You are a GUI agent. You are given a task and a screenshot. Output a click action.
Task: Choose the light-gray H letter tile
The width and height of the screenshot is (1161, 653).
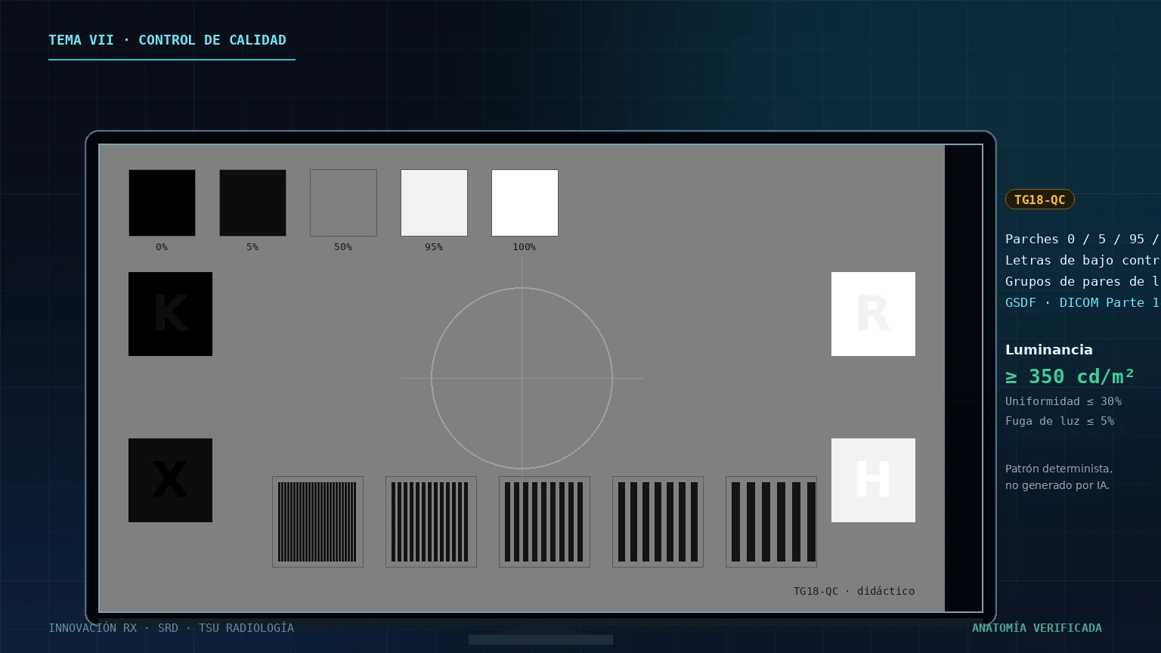(x=873, y=480)
